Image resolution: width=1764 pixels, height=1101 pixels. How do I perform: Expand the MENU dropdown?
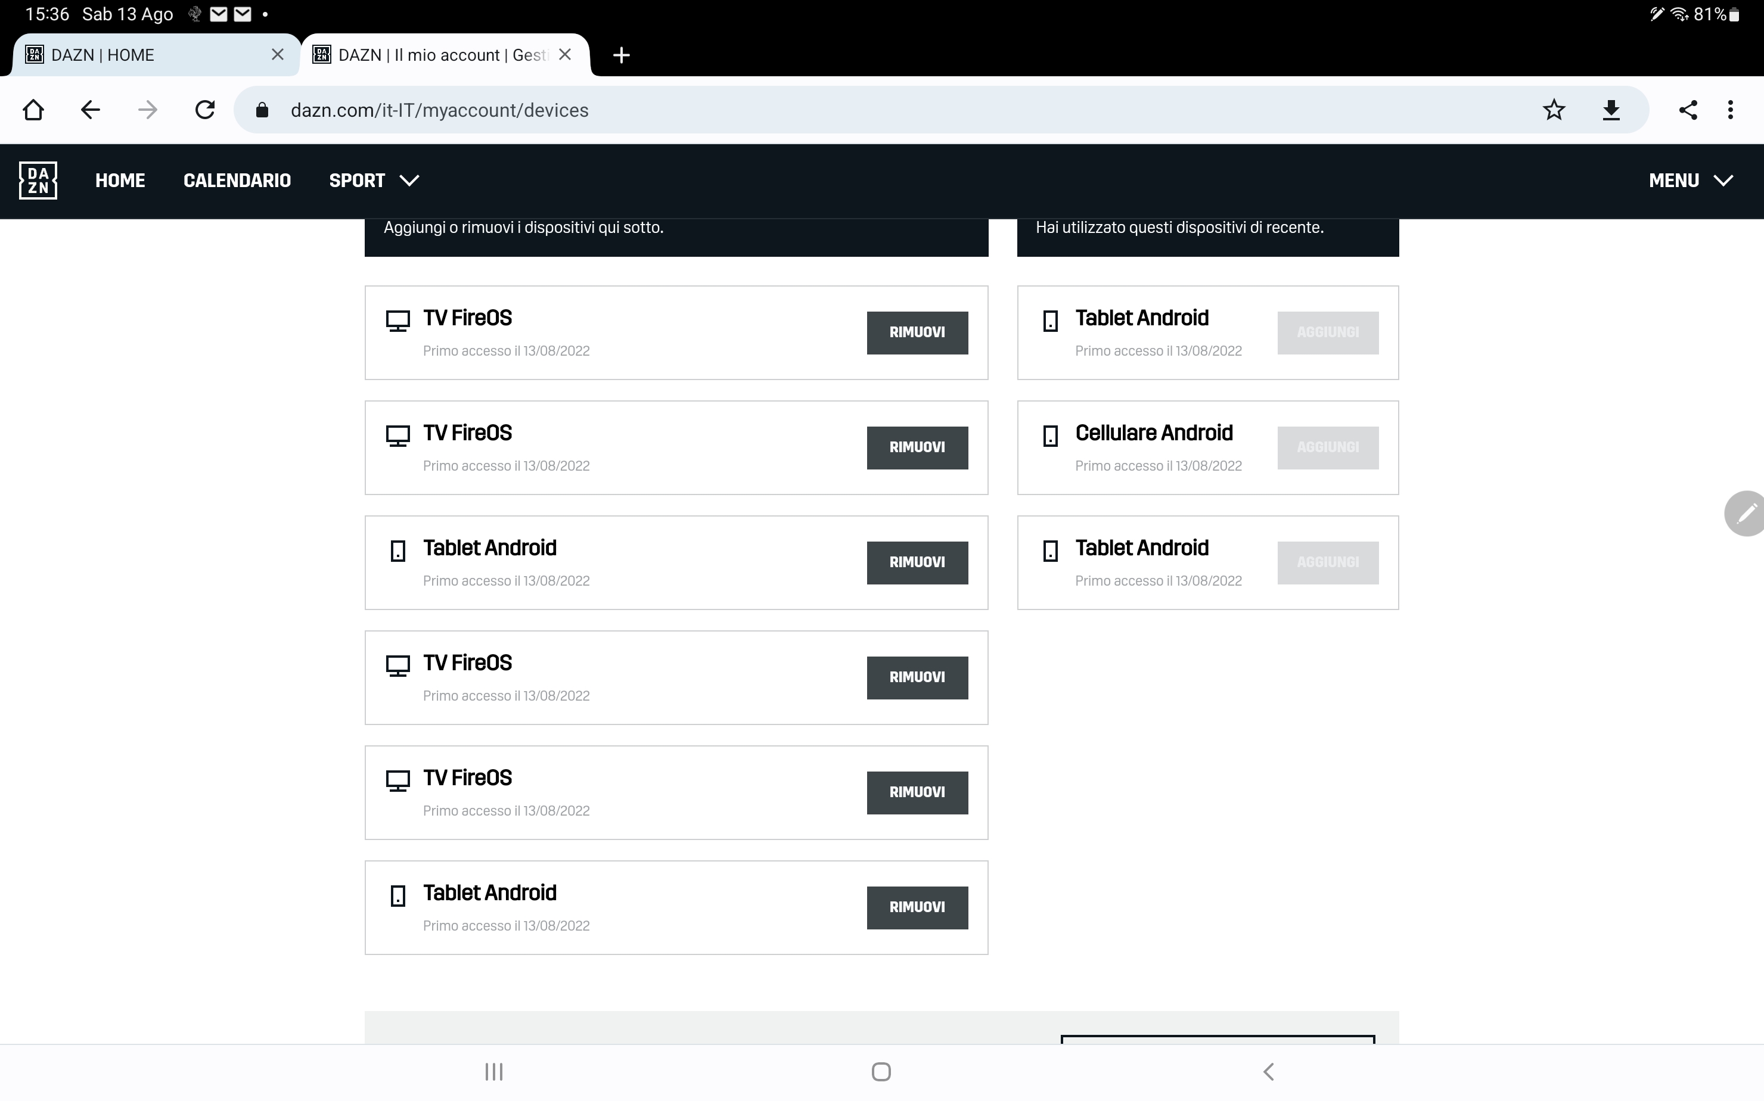[x=1691, y=181]
